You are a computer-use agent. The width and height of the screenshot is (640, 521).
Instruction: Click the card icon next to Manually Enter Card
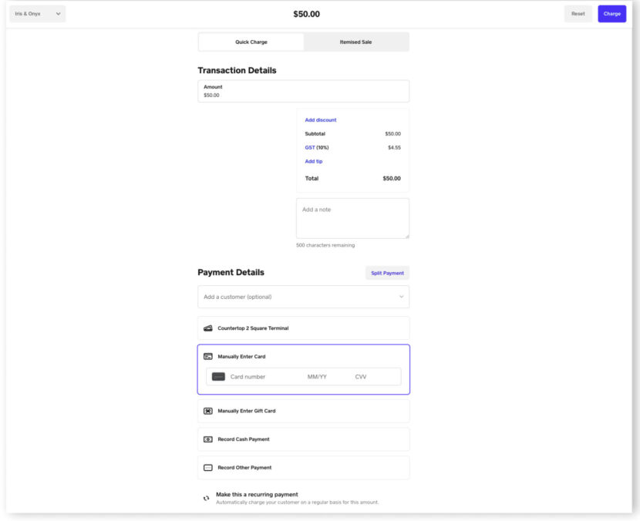207,355
